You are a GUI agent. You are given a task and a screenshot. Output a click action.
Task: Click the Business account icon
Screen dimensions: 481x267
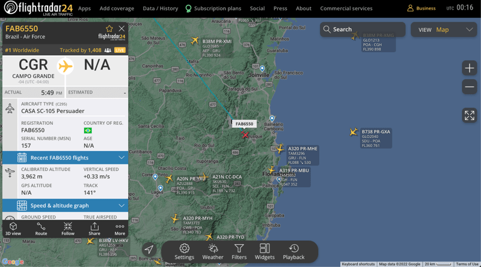click(x=410, y=8)
